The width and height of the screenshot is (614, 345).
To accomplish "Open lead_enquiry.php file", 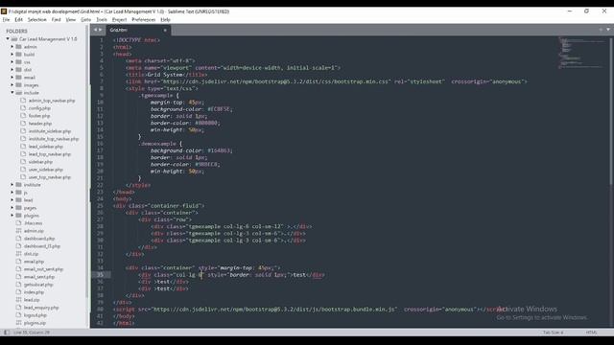I will (41, 308).
